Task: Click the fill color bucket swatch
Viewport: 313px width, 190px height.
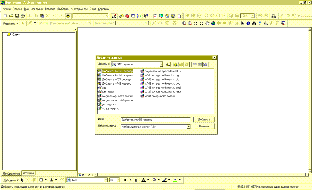Action: point(154,180)
